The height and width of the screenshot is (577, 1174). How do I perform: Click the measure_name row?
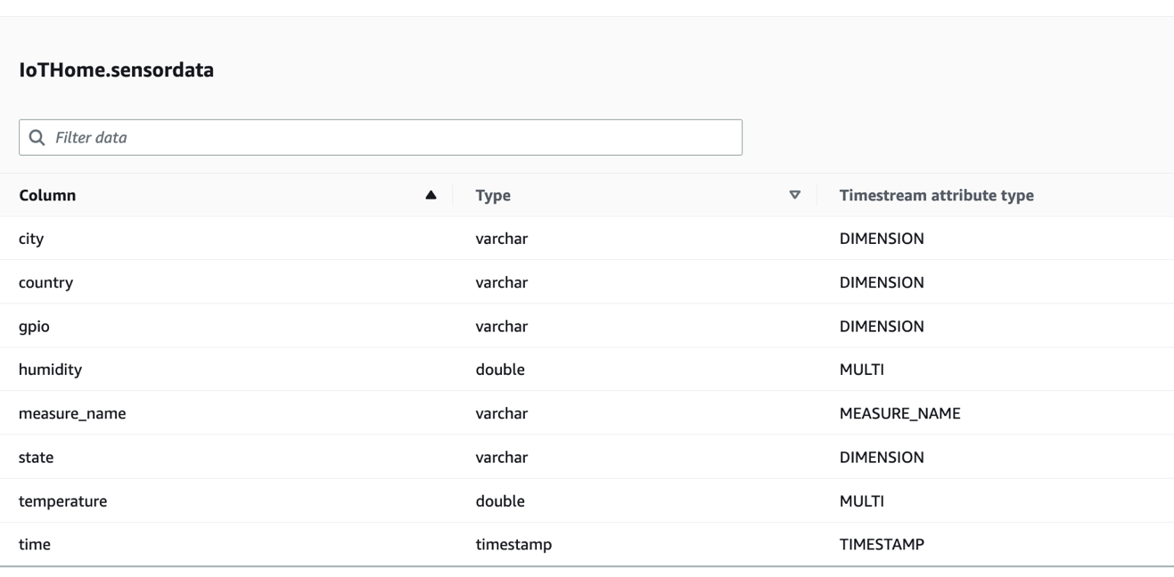[72, 413]
